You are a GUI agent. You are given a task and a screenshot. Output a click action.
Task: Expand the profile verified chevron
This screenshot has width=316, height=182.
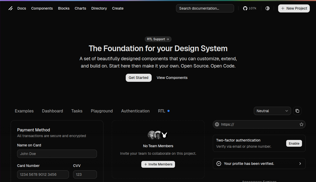[300, 164]
